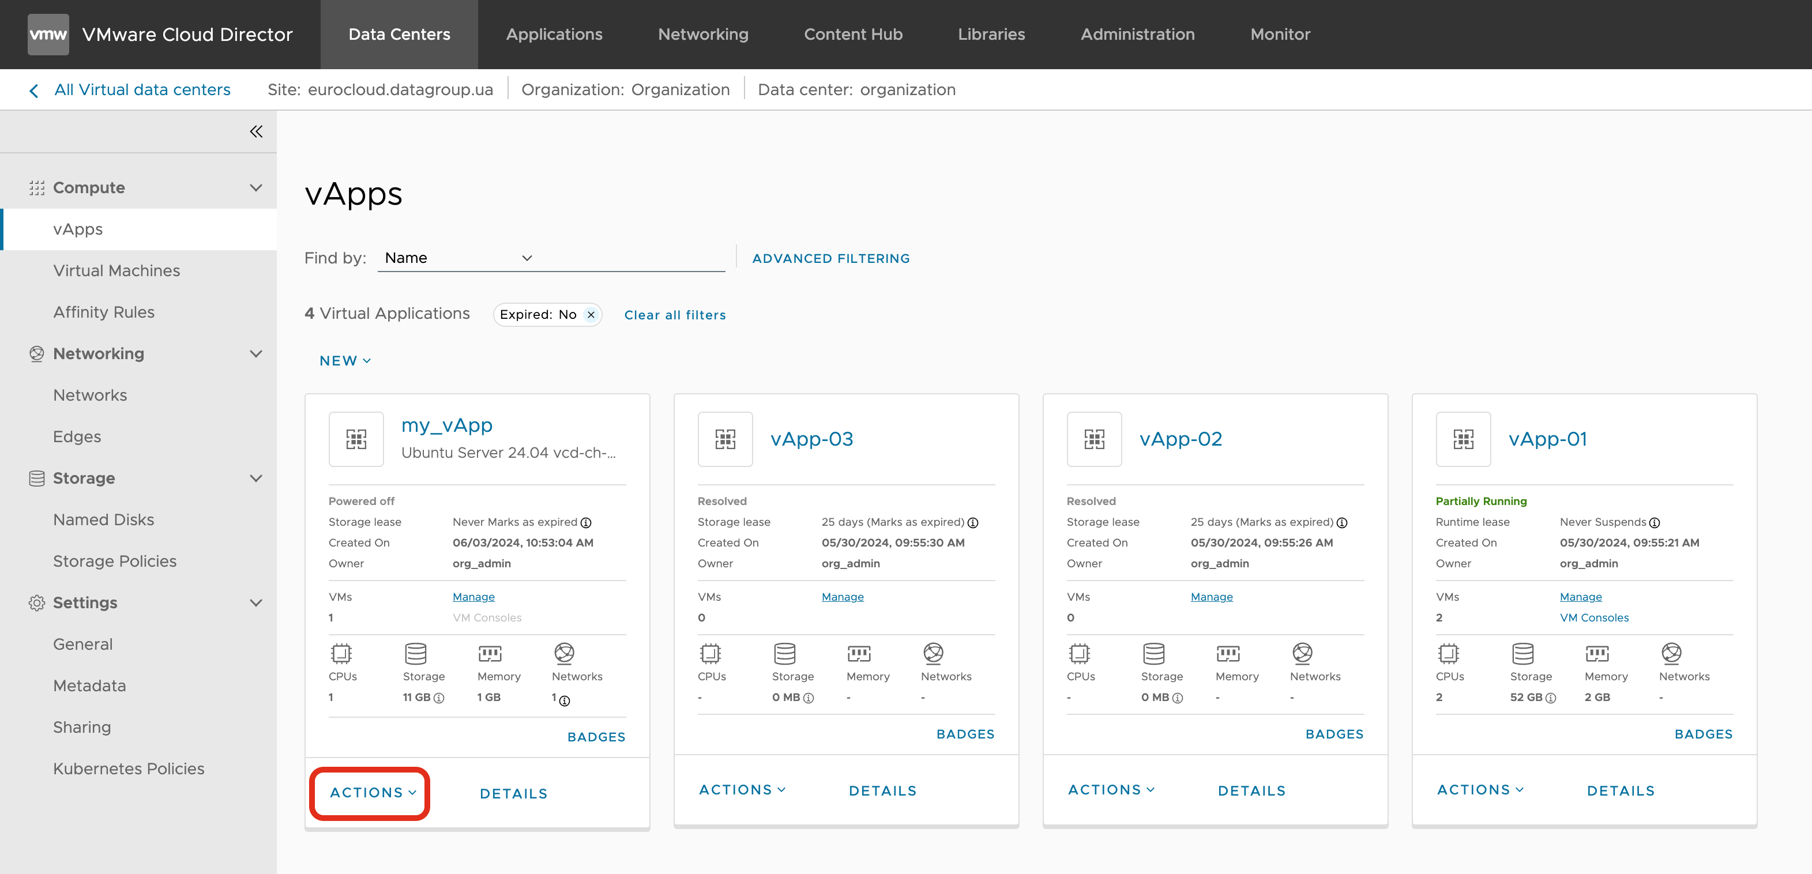Viewport: 1812px width, 874px height.
Task: Click the storage lease info icon on my_vApp
Action: click(x=586, y=522)
